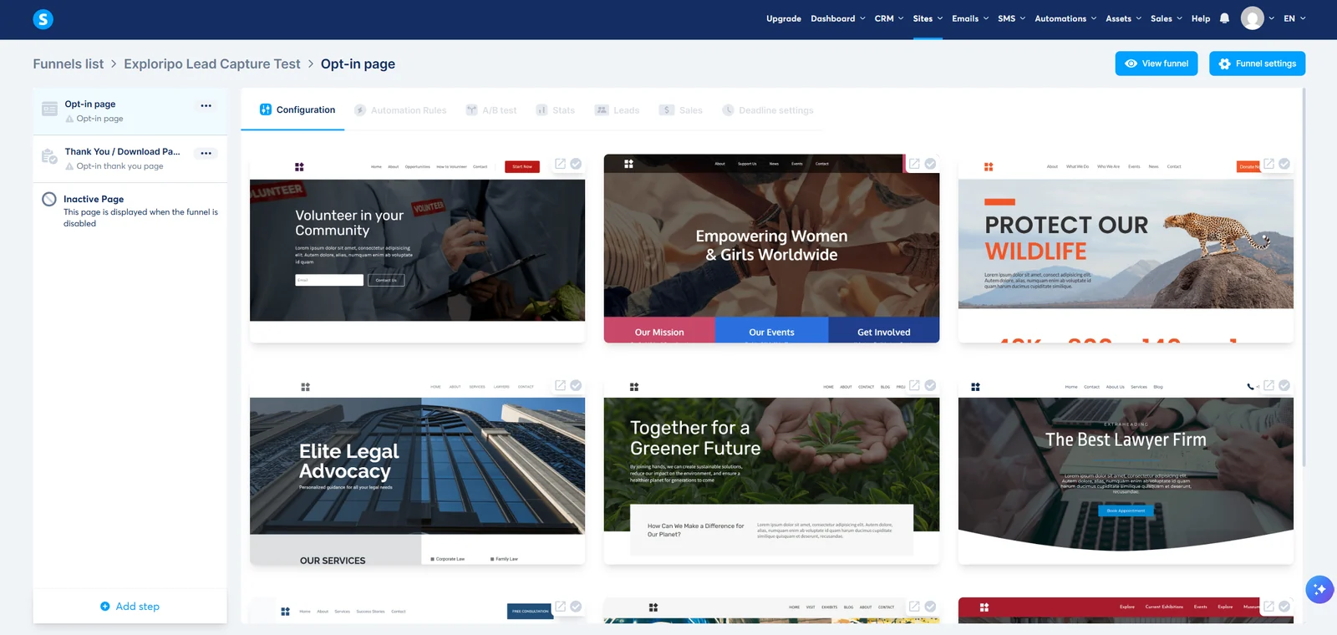This screenshot has width=1337, height=635.
Task: Expand the Sites dropdown menu
Action: point(928,18)
